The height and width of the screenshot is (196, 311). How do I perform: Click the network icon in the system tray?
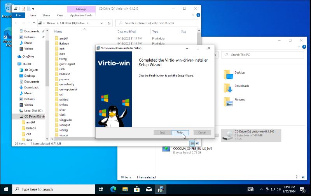[273, 189]
